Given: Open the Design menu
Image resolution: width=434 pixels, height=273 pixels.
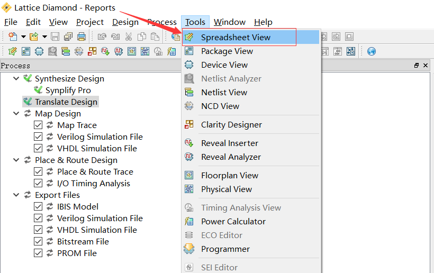Looking at the screenshot, I should pos(125,22).
